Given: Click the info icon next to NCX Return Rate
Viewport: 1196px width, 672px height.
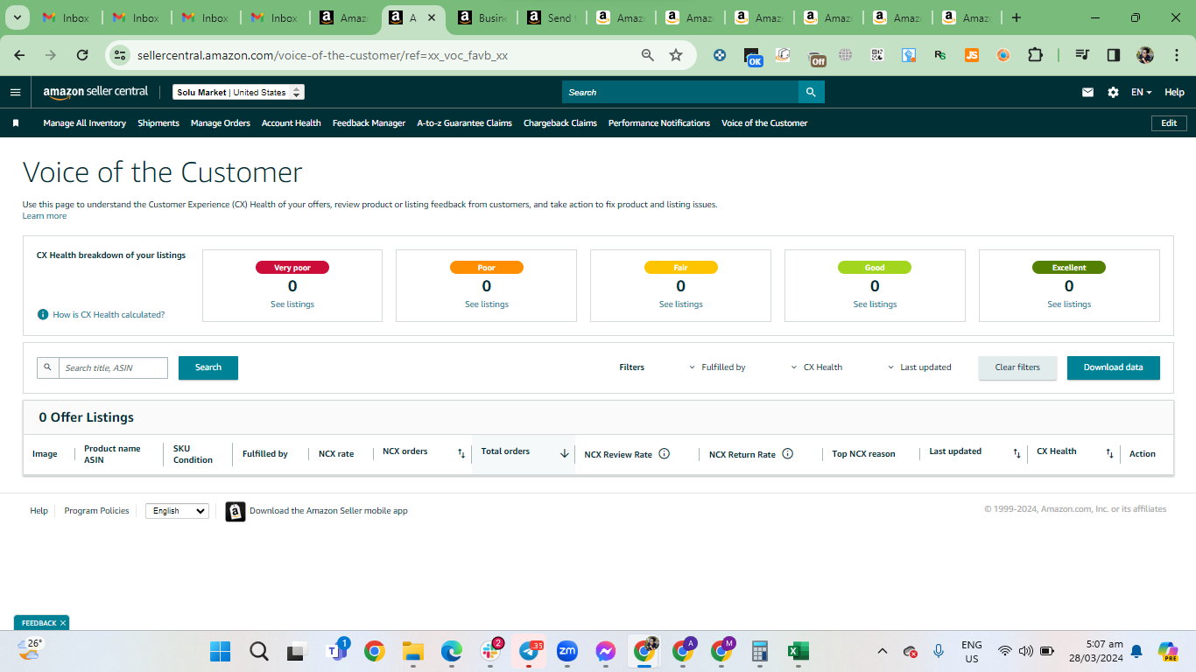Looking at the screenshot, I should click(x=787, y=454).
